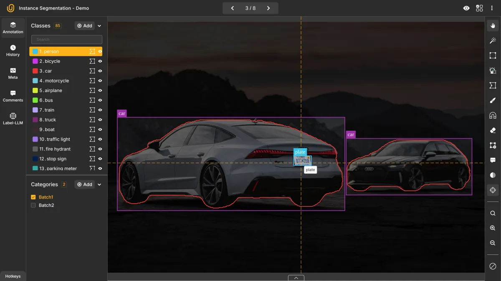This screenshot has height=281, width=501.
Task: Click the class search field
Action: (66, 39)
